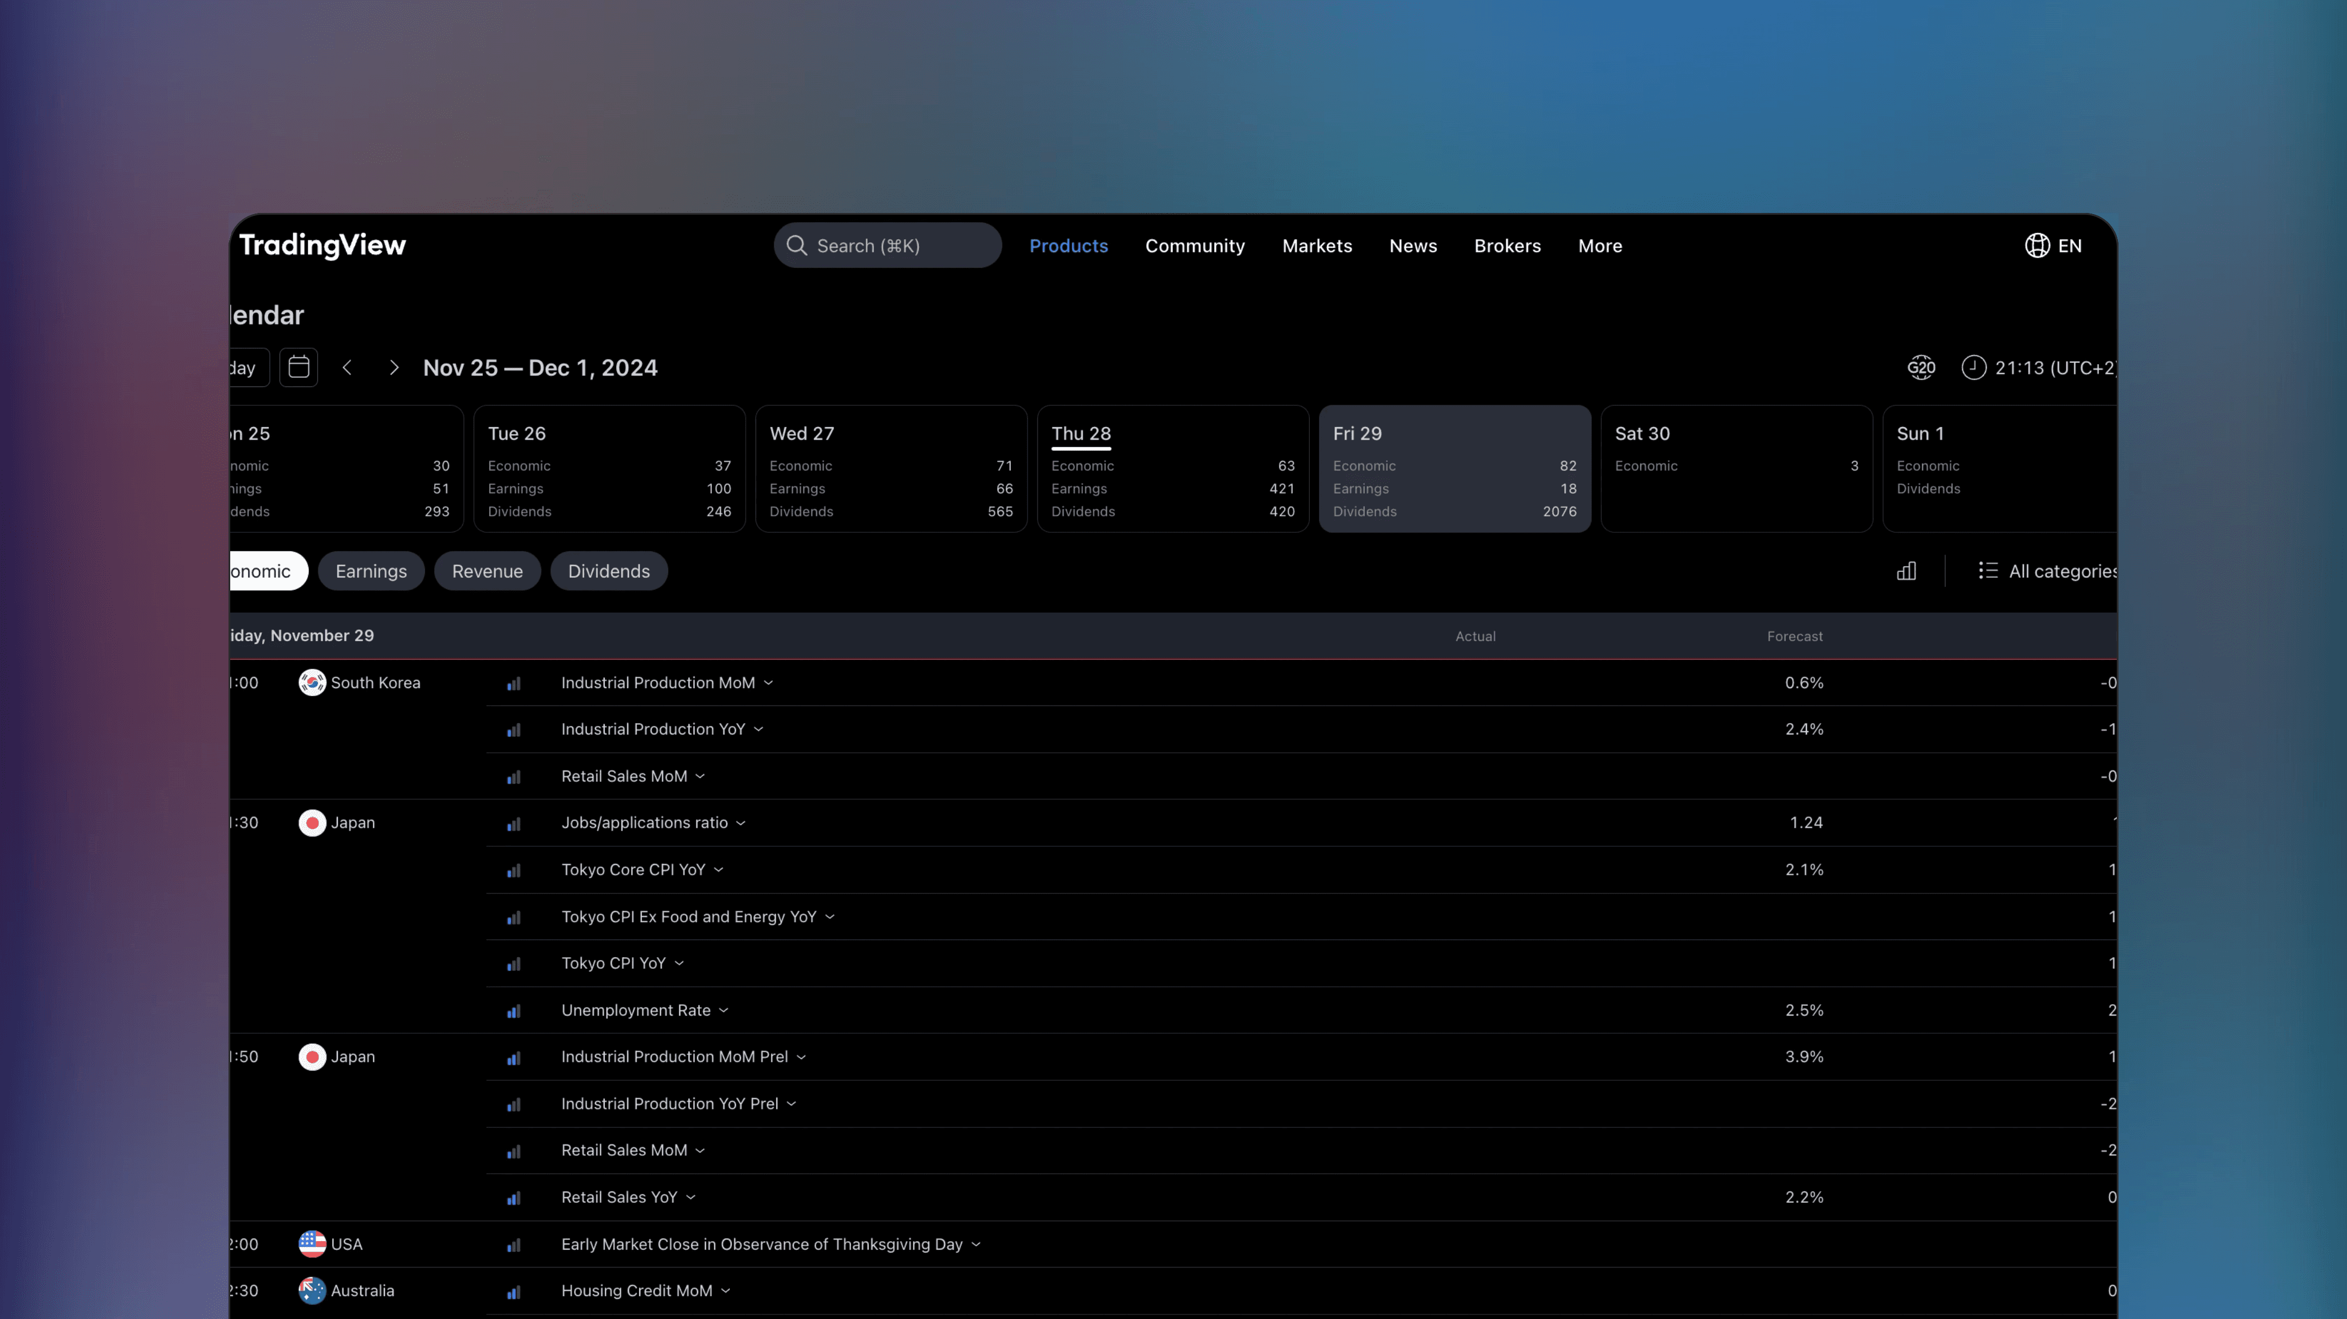The width and height of the screenshot is (2347, 1319).
Task: Click the South Korea flag icon
Action: [x=310, y=682]
